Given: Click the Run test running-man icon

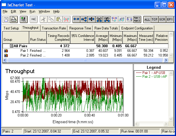Looking at the screenshot, I should [24, 20].
